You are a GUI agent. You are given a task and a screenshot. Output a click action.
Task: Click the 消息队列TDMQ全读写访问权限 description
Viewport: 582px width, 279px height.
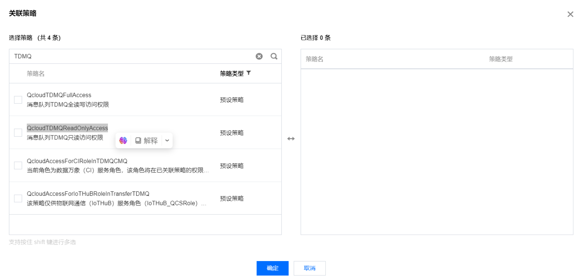[x=68, y=105]
